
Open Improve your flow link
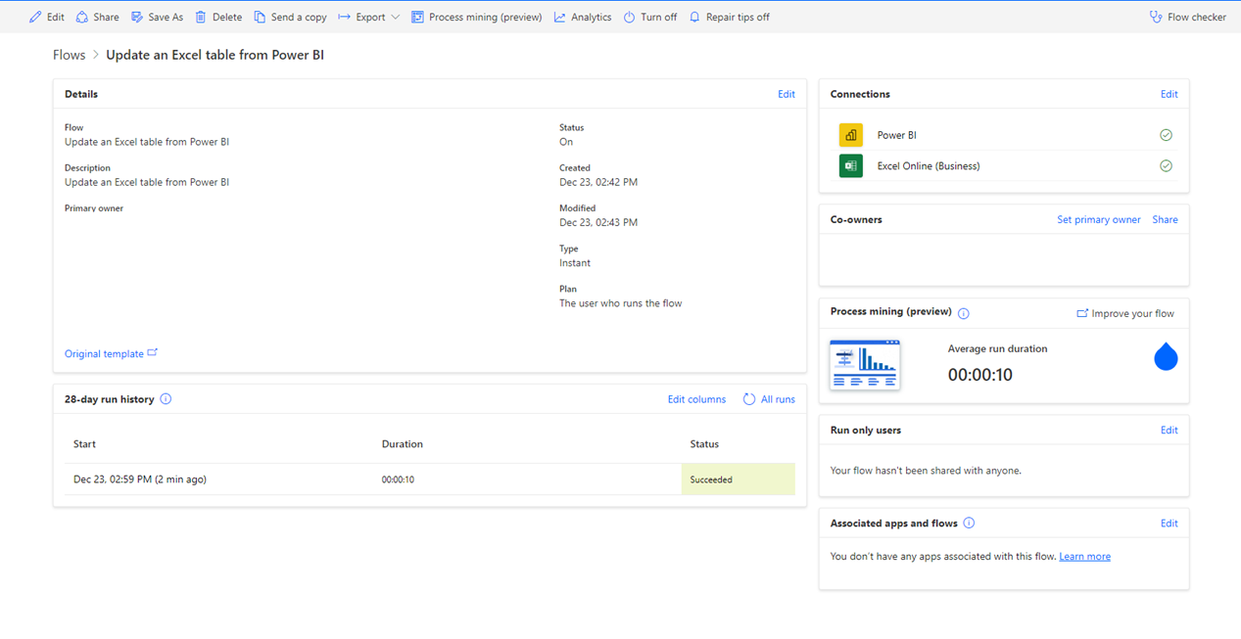pyautogui.click(x=1132, y=313)
